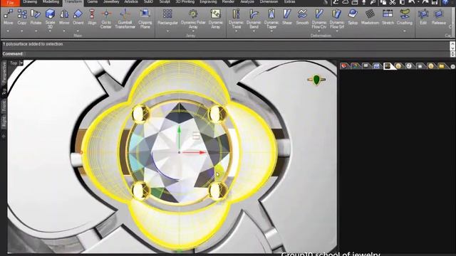Image resolution: width=456 pixels, height=256 pixels.
Task: Click the yellow folder tab in right panel
Action: click(x=442, y=66)
